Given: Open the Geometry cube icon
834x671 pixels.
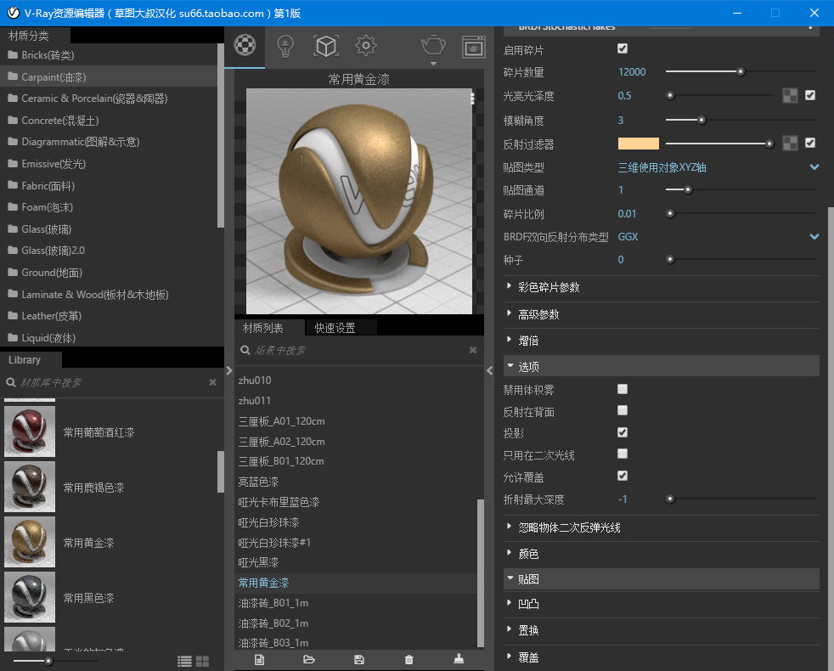Looking at the screenshot, I should point(326,46).
